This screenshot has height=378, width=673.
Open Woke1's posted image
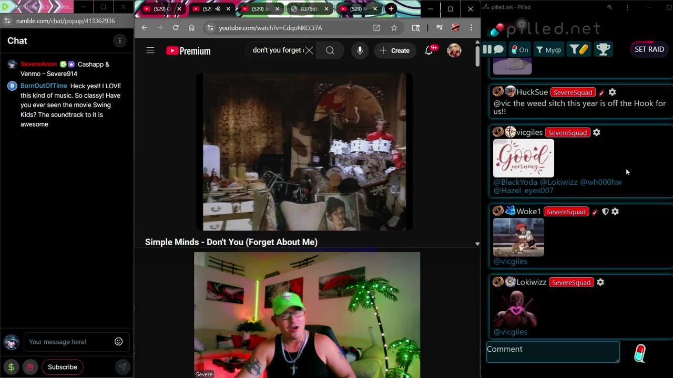518,237
